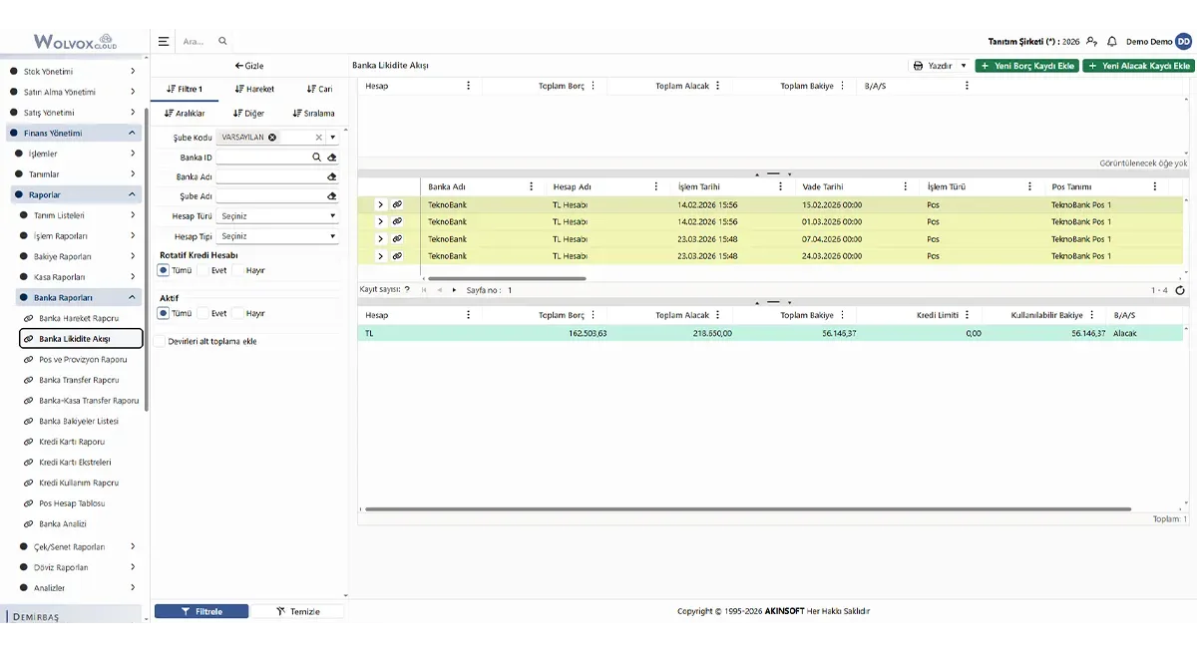The width and height of the screenshot is (1197, 651).
Task: Select Hayır under Rotatif Kredi Hesabı
Action: pyautogui.click(x=237, y=270)
